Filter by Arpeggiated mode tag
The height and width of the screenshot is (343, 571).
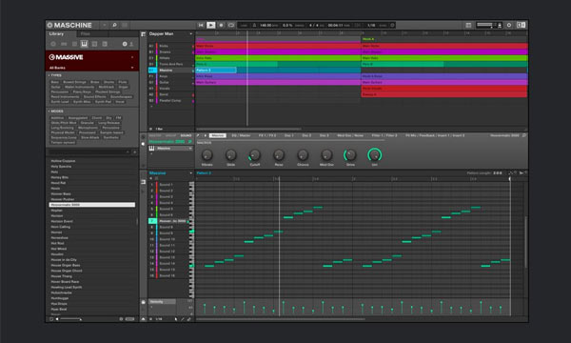pyautogui.click(x=78, y=118)
